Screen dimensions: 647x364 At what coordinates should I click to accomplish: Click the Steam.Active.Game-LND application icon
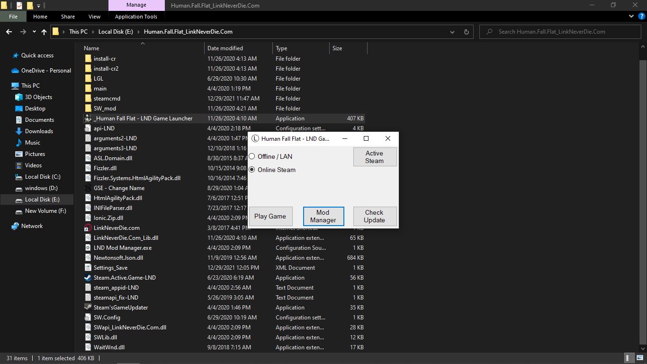click(x=88, y=278)
